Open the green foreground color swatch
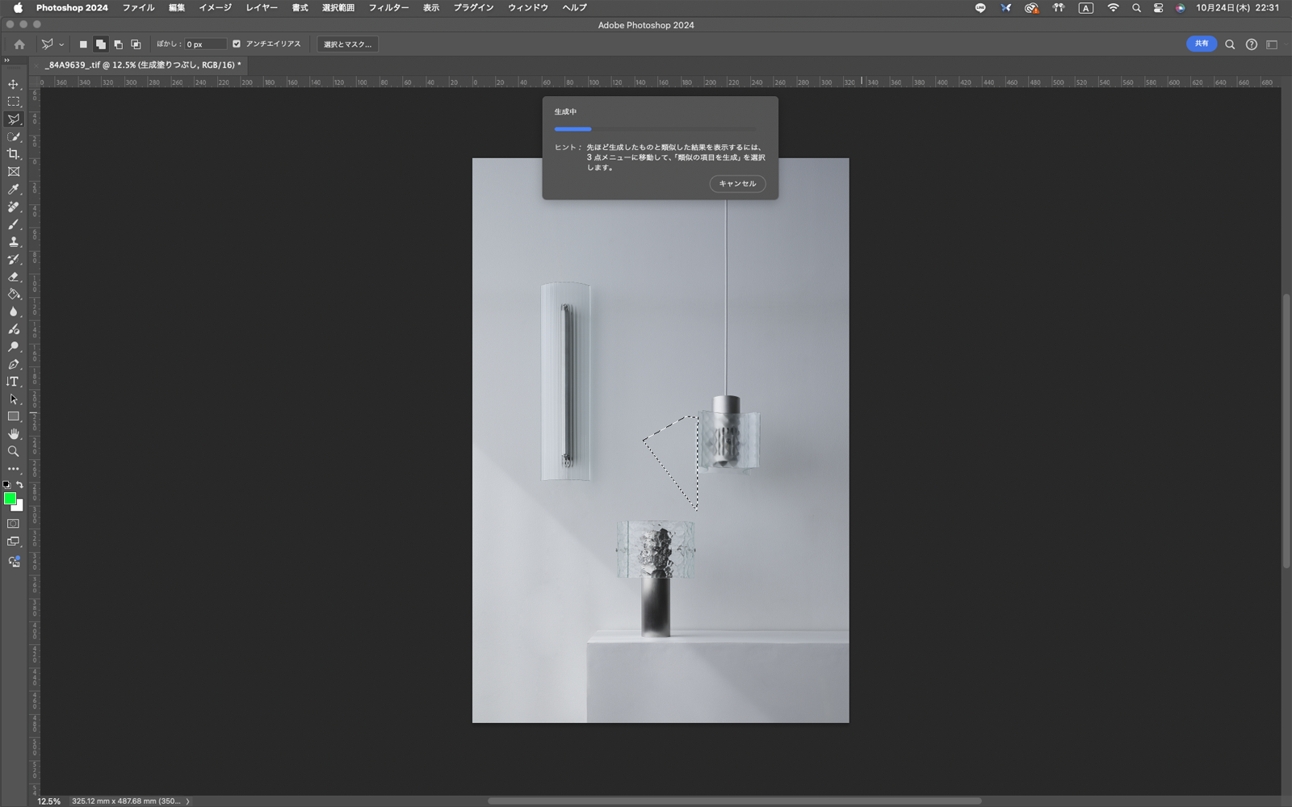Screen dimensions: 1292x807 coord(10,499)
